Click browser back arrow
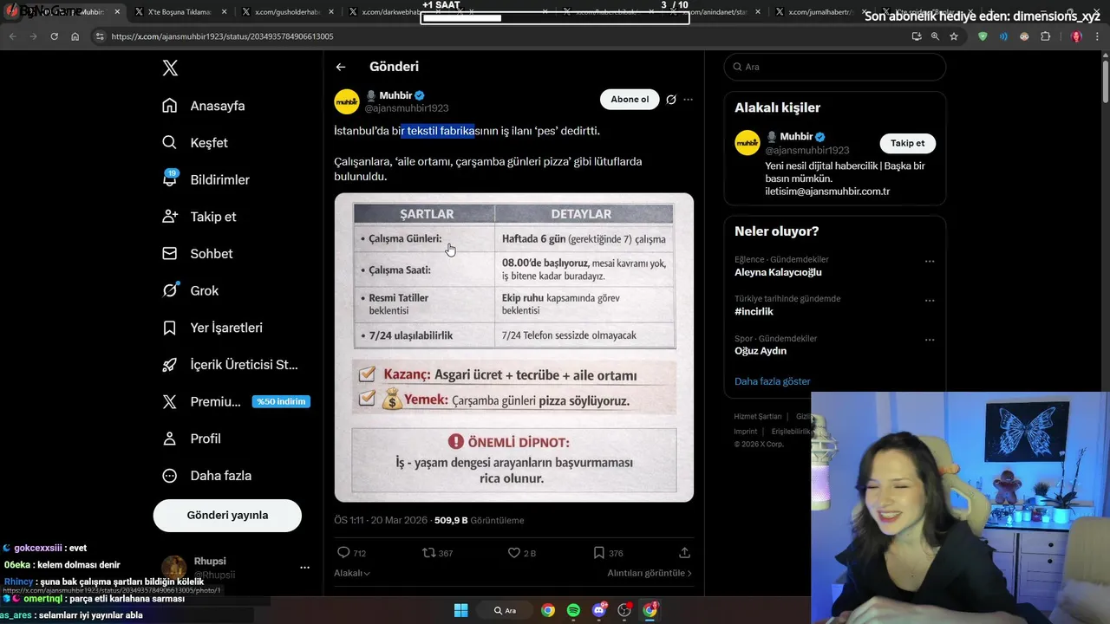 (x=12, y=36)
